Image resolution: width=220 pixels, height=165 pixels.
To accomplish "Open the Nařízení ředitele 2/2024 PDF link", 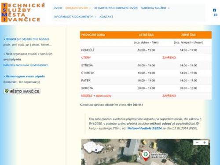I will tap(144, 128).
